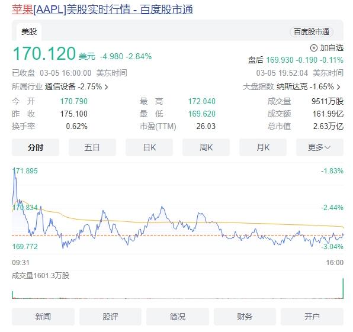This screenshot has width=353, height=332.
Task: Click the change value -4.980 -2.84%
Action: tap(126, 56)
